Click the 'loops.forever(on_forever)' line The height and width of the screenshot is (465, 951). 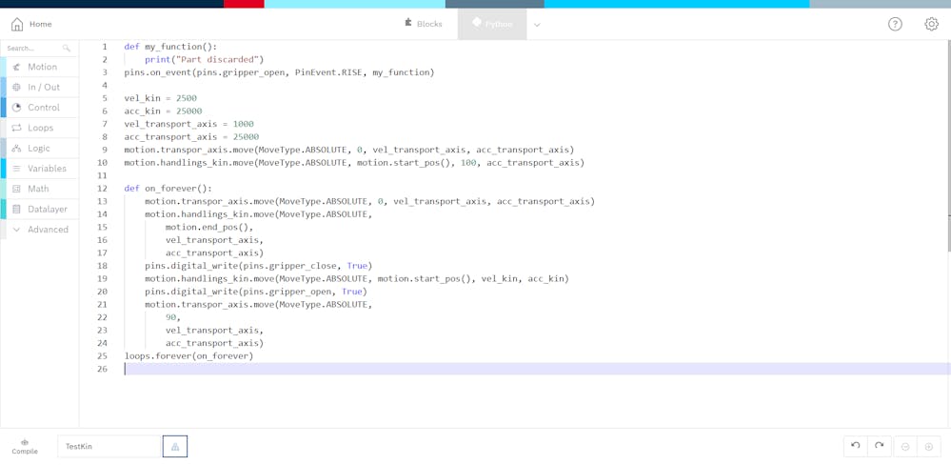[x=188, y=355]
